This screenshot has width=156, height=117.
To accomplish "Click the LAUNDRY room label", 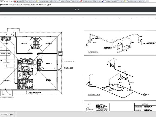I will tap(27, 60).
